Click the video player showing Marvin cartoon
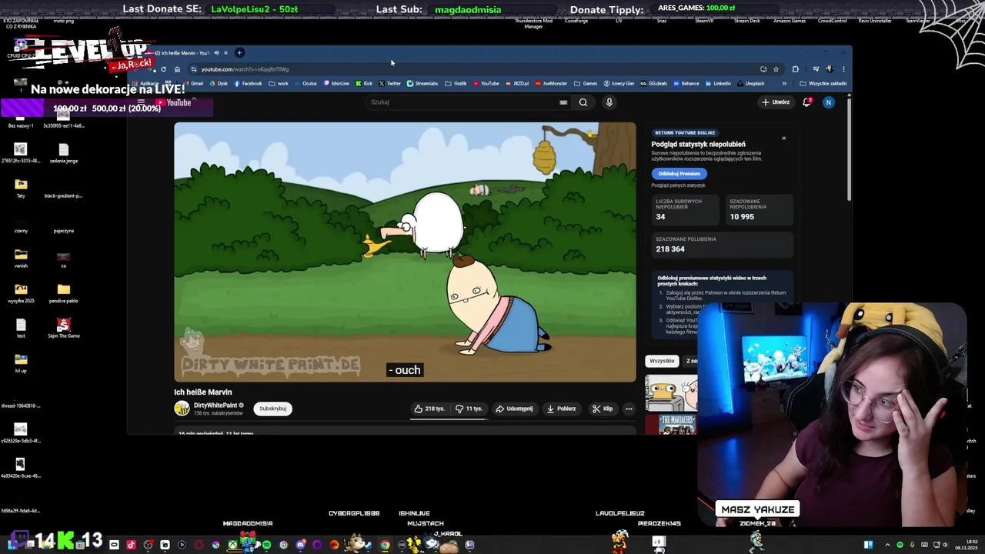 tap(405, 252)
